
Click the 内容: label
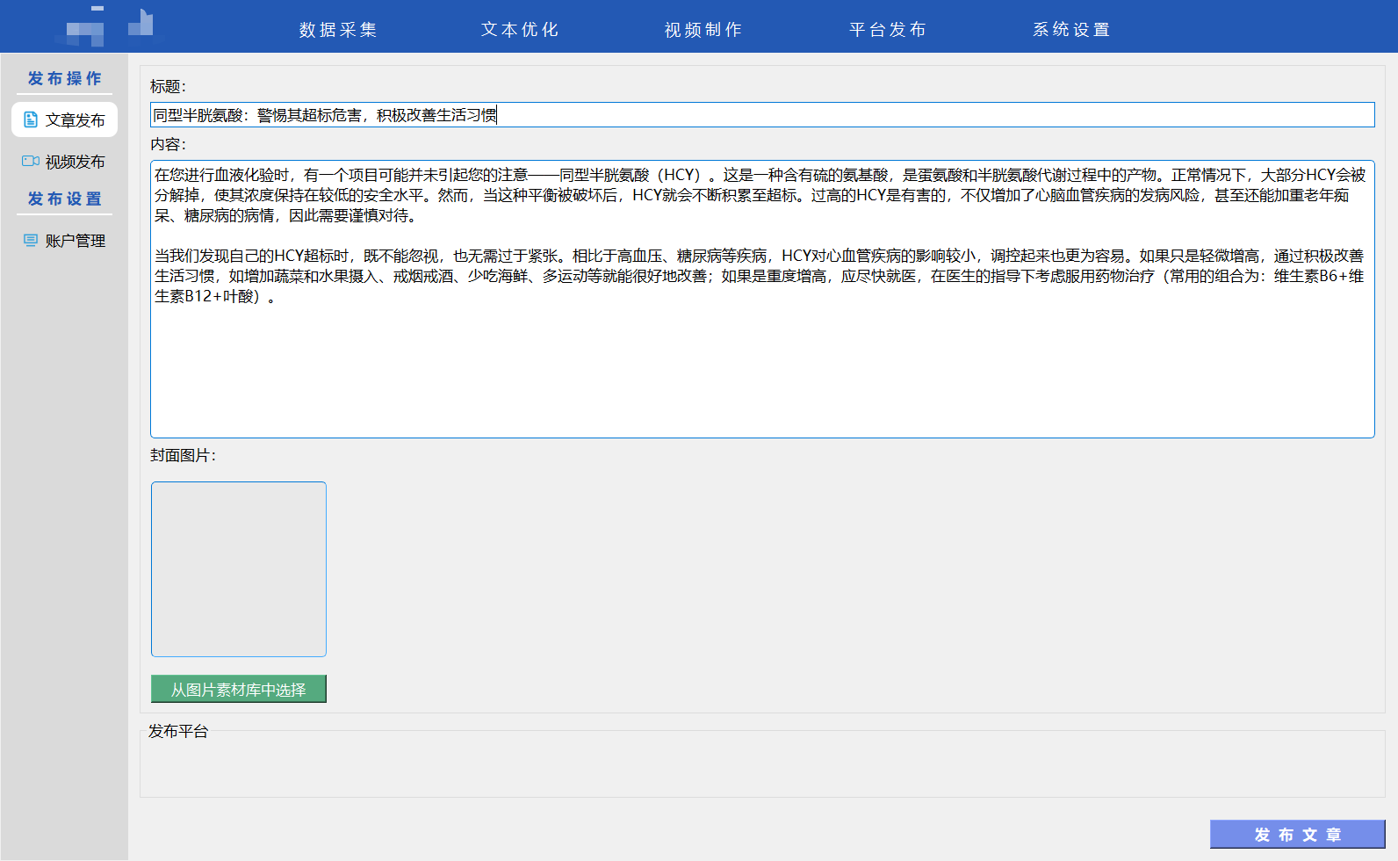(168, 144)
